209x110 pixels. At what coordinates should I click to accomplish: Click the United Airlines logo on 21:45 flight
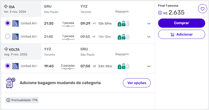click(15, 37)
